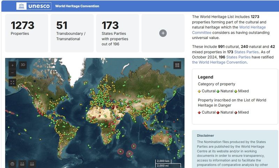This screenshot has width=279, height=168.
Task: Zoom out of the map
Action: coord(12,73)
